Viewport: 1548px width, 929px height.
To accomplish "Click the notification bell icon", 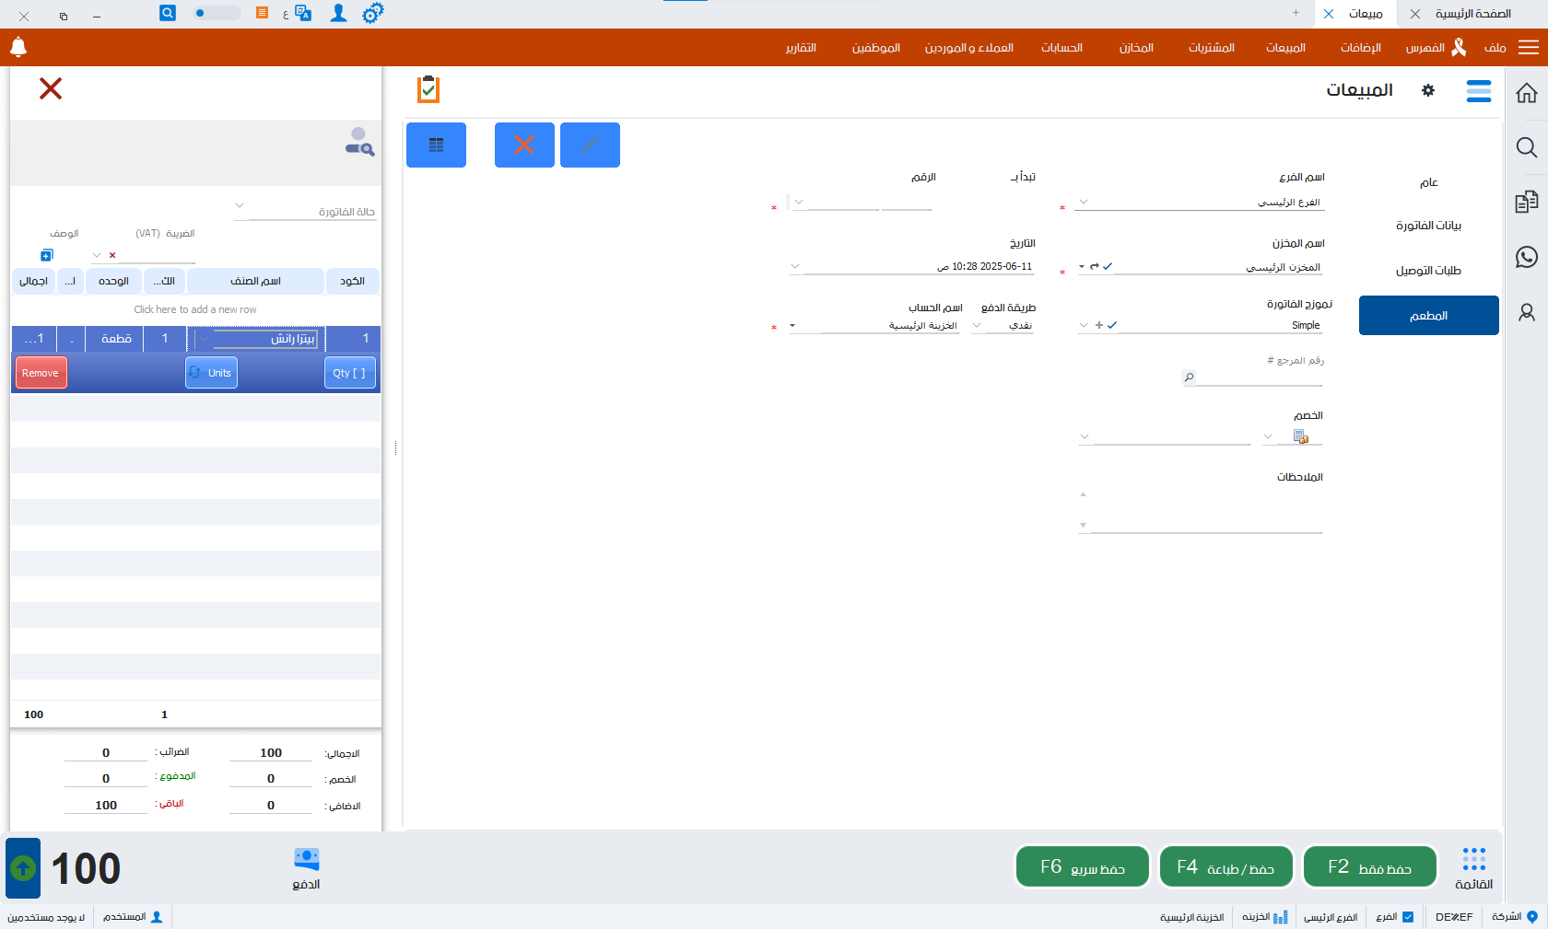I will [x=18, y=47].
